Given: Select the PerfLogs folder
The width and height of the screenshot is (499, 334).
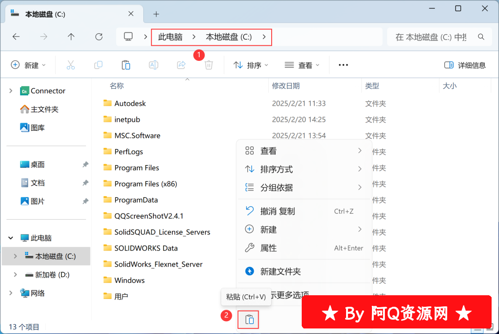Looking at the screenshot, I should 123,152.
